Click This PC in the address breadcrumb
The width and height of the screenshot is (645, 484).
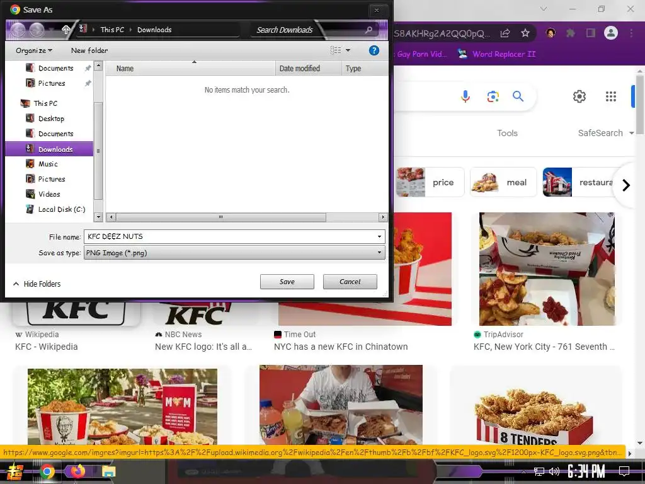(x=112, y=30)
